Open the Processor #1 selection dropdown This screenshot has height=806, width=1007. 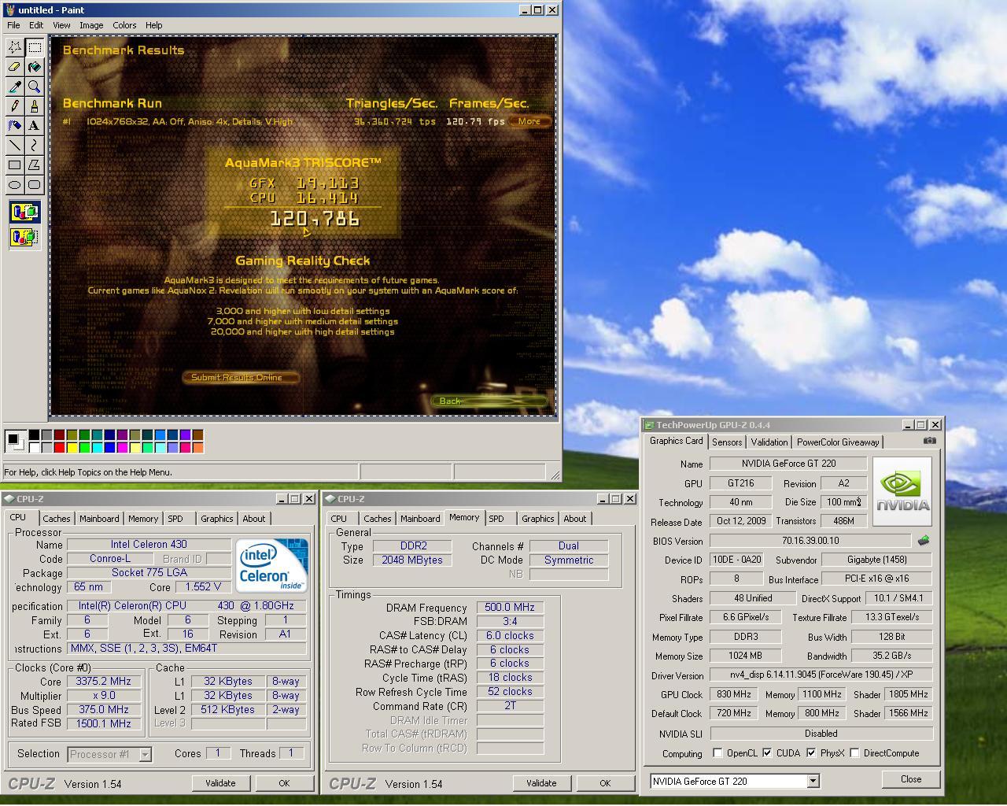[x=145, y=754]
